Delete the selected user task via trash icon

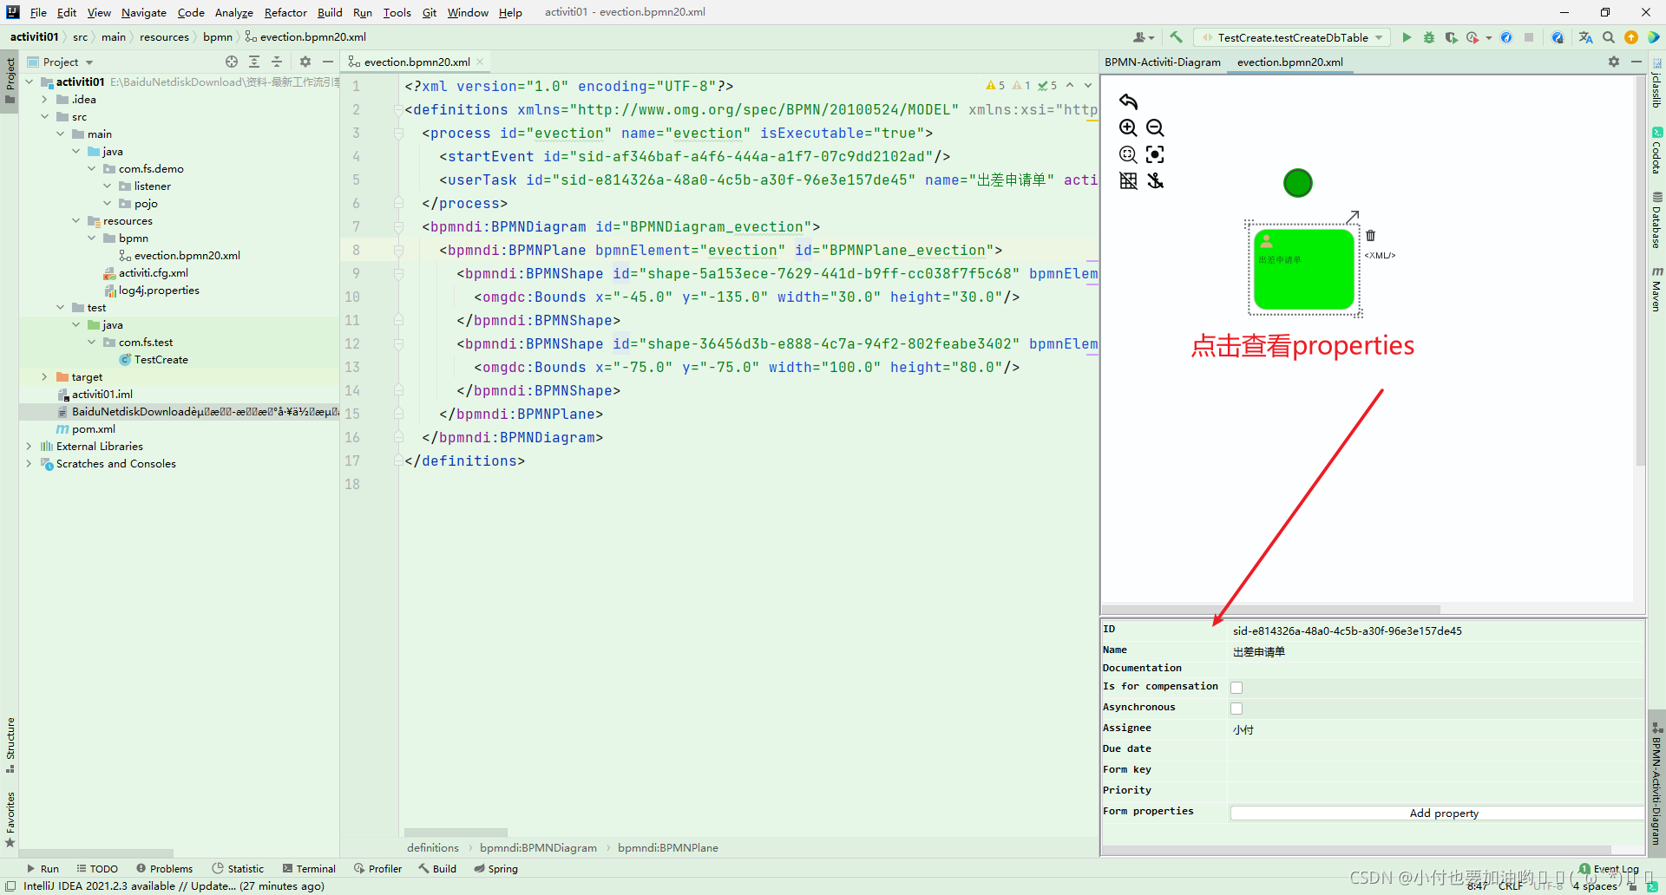tap(1371, 235)
